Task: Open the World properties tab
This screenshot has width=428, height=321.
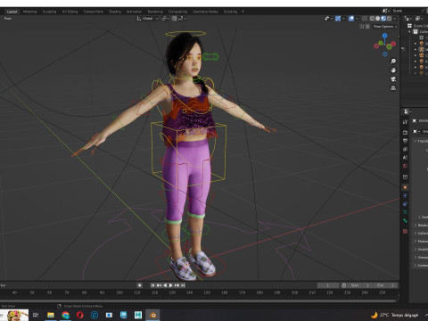Action: [405, 166]
